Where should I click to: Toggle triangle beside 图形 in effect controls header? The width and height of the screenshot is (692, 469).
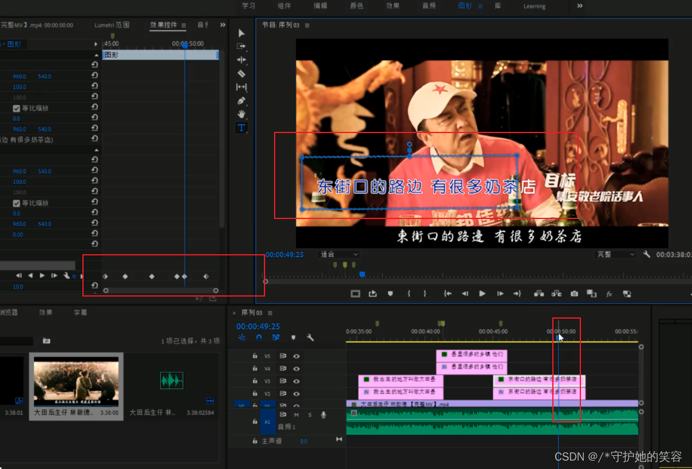click(96, 44)
